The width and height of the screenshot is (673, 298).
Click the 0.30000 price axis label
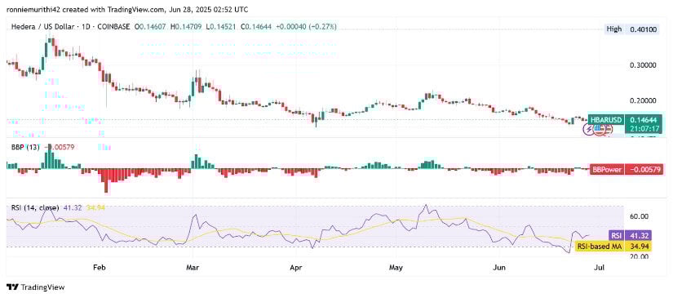click(x=642, y=64)
